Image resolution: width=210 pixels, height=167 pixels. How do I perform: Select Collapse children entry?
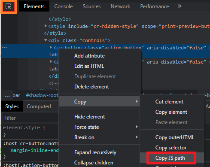94,163
